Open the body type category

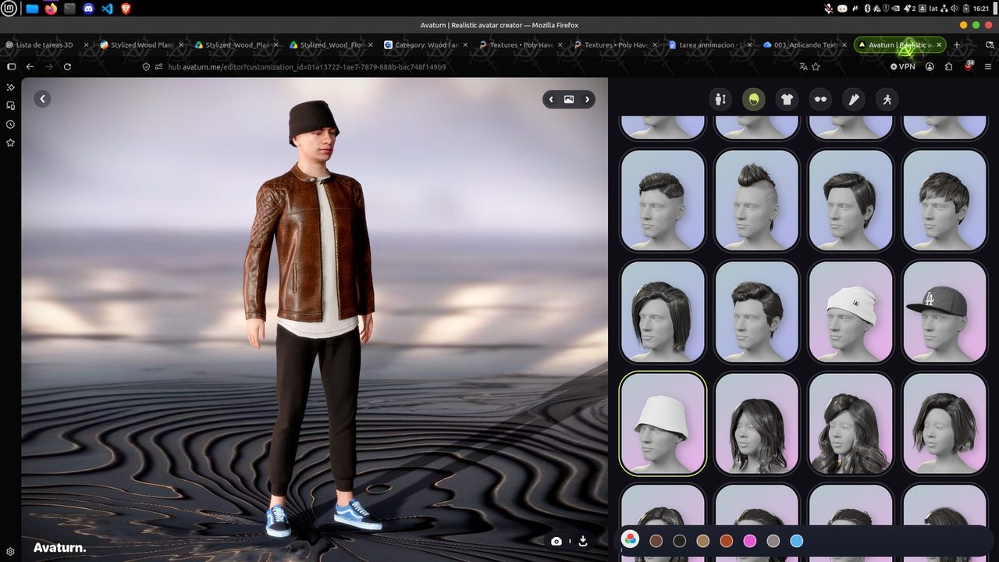click(720, 99)
